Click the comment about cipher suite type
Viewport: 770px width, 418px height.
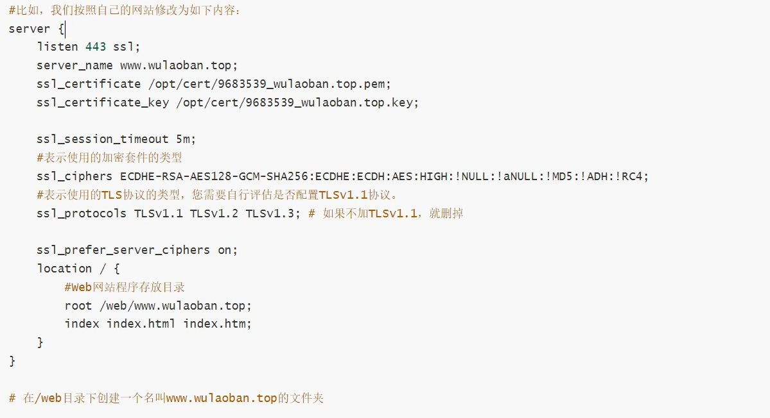pyautogui.click(x=109, y=158)
